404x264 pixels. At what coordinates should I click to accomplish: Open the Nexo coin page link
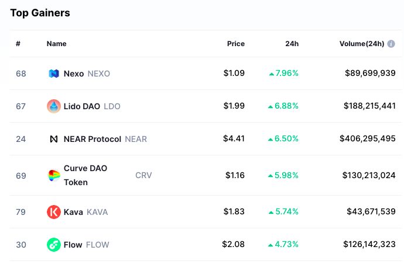pos(74,74)
